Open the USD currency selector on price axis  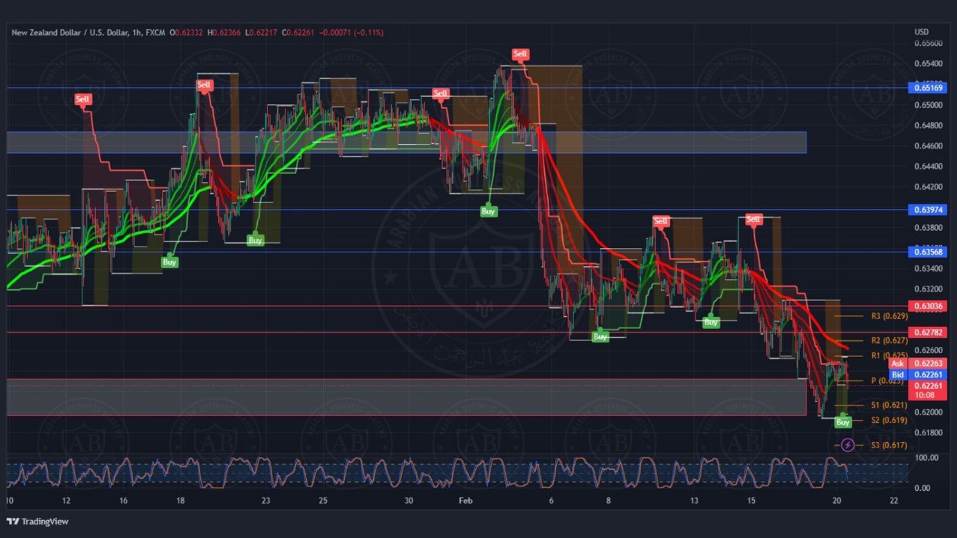click(x=921, y=32)
